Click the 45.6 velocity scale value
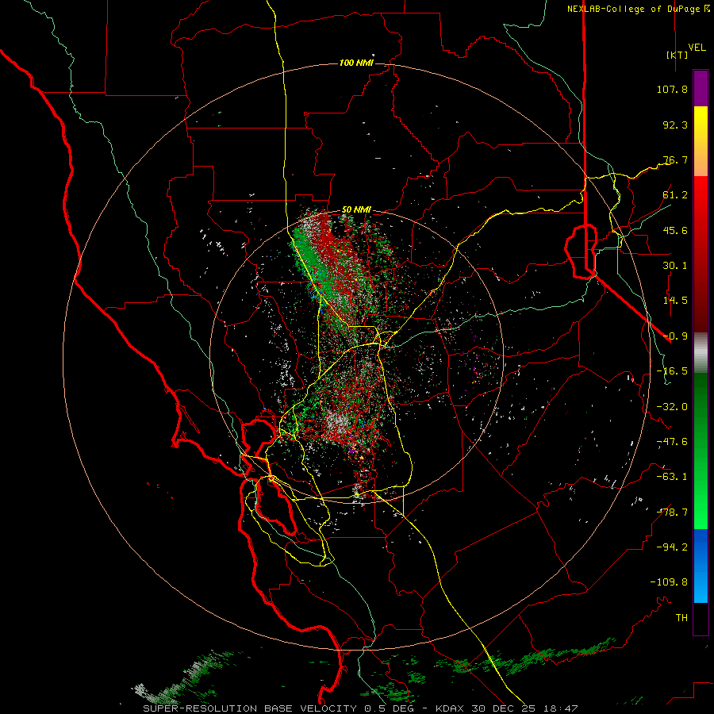 675,230
